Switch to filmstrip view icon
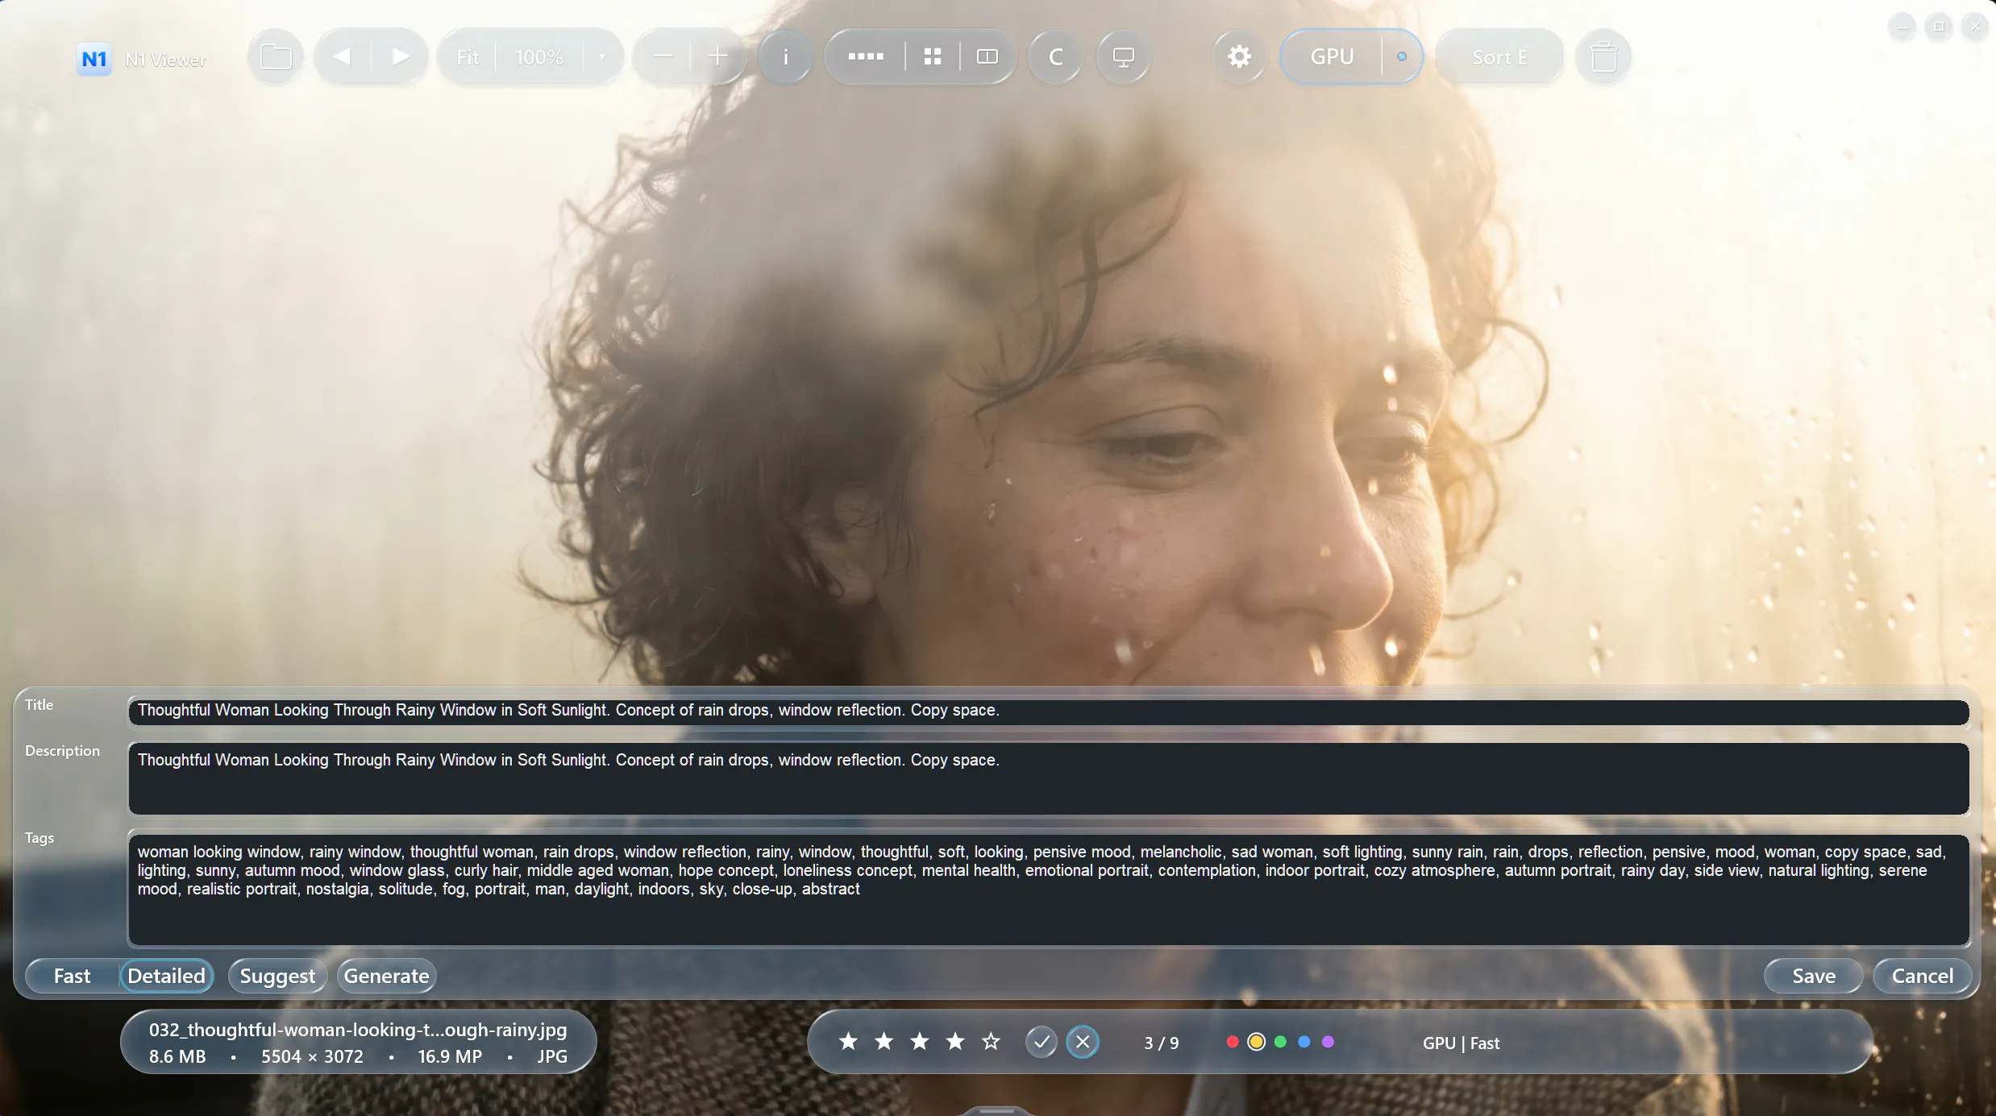Screen dimensions: 1996x1116 [866, 57]
